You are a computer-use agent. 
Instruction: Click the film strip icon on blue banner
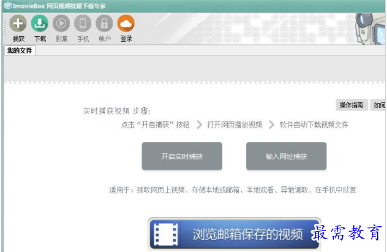(165, 234)
